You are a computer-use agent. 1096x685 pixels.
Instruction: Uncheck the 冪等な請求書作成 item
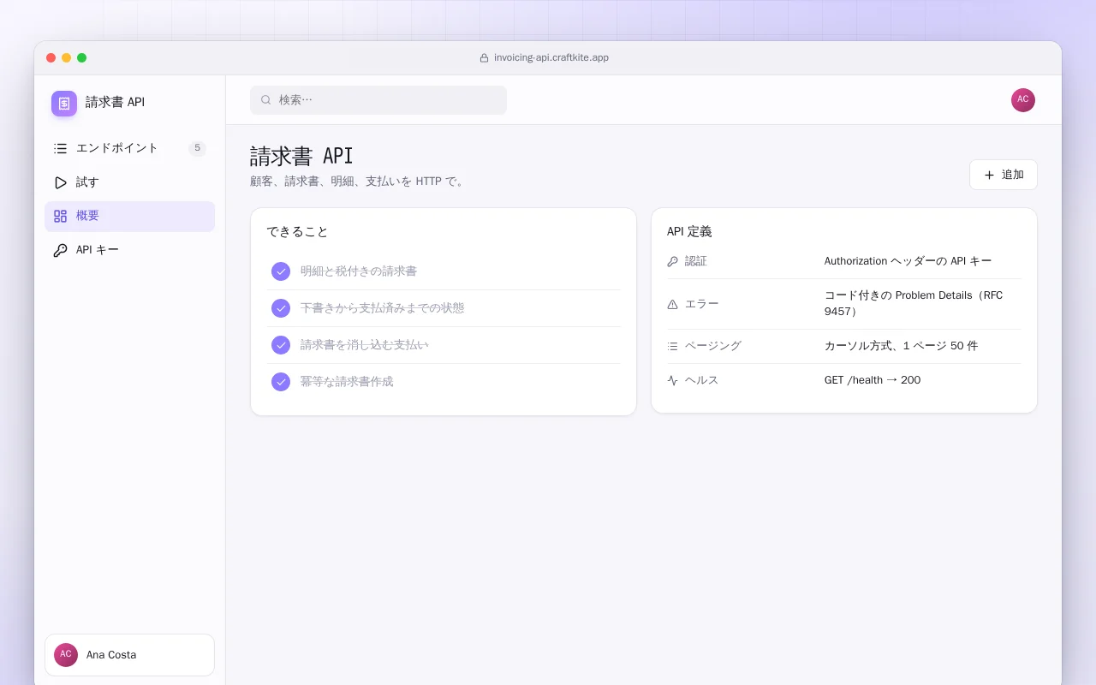click(281, 382)
